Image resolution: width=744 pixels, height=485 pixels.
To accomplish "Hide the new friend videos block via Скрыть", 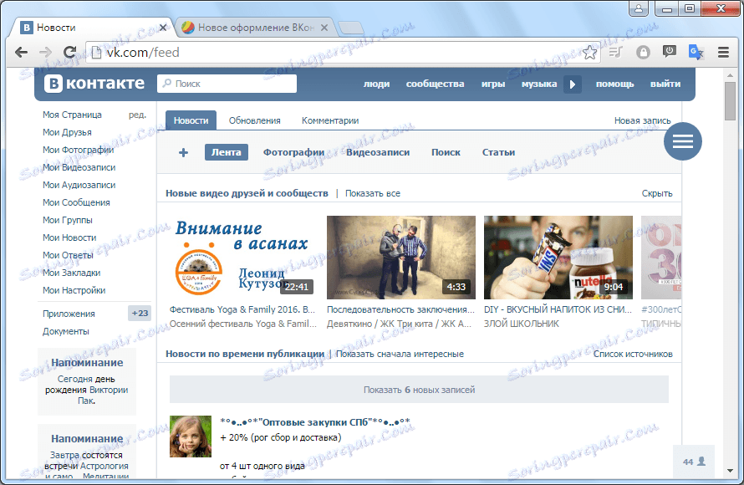I will [x=657, y=192].
